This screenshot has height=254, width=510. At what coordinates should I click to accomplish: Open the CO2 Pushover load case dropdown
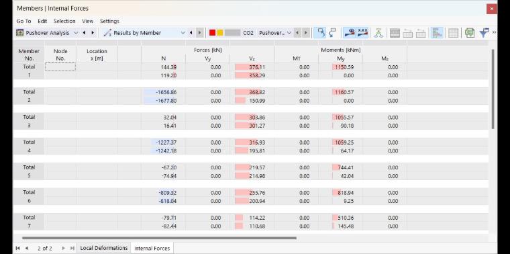coord(289,33)
